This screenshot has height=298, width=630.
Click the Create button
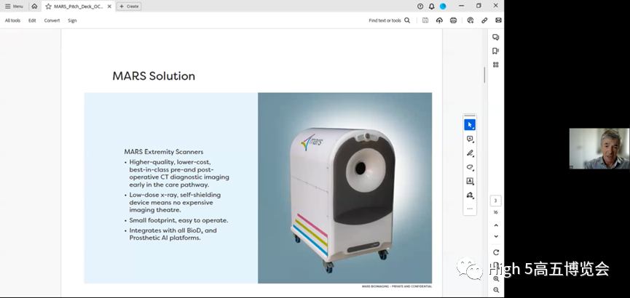point(129,6)
